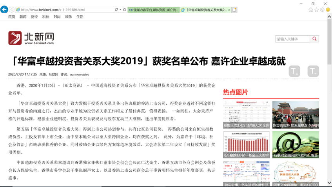Click the 来源: 互联网 source label
This screenshot has height=187, width=332.
(x=49, y=74)
